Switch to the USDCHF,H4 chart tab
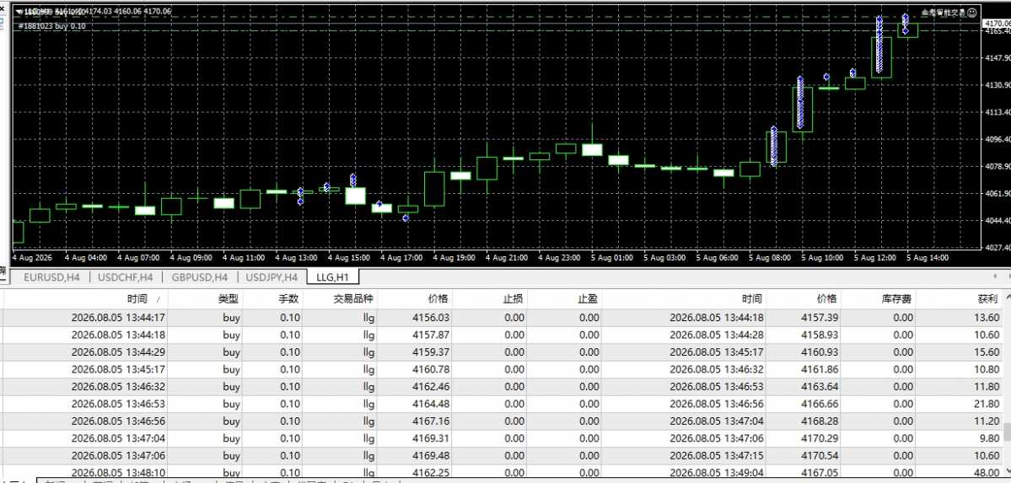Viewport: 1011px width, 483px height. click(x=125, y=277)
